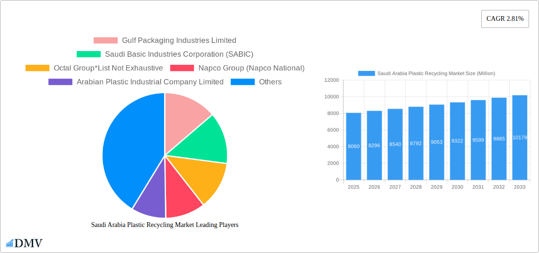Click the Others blue legend swatch

point(243,82)
